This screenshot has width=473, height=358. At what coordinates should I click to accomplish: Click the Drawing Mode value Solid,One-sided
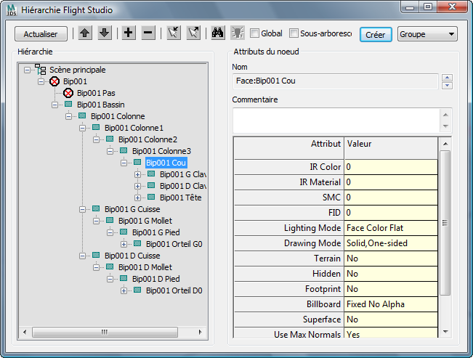click(x=391, y=243)
